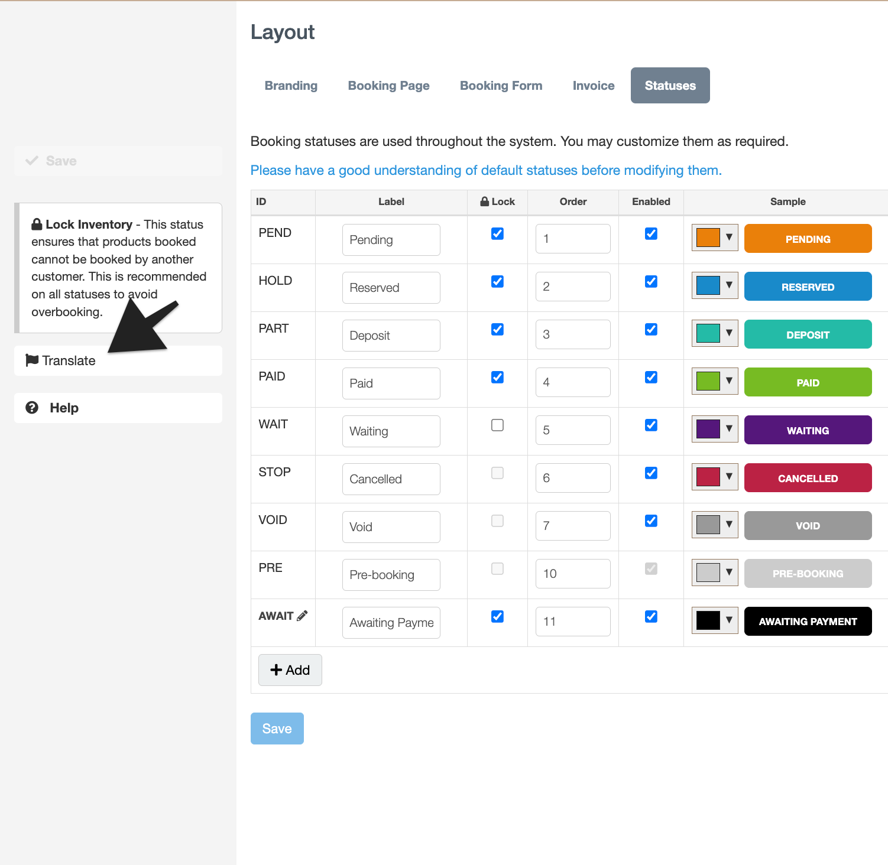Click the green Paid color swatch
The width and height of the screenshot is (888, 865).
(x=708, y=381)
